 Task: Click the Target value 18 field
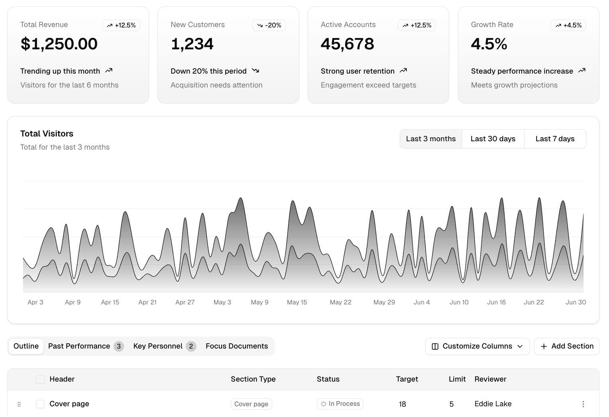click(x=402, y=404)
